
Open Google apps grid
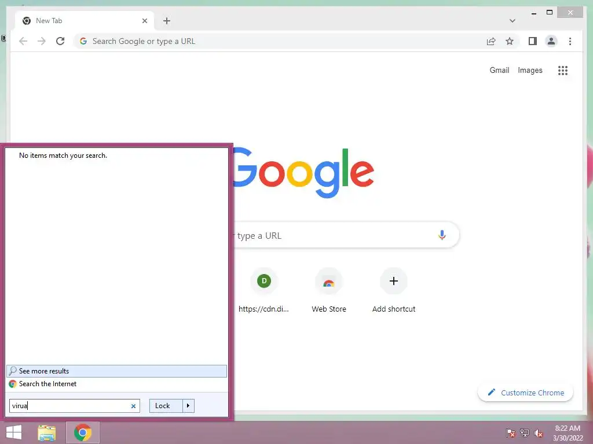[x=563, y=70]
